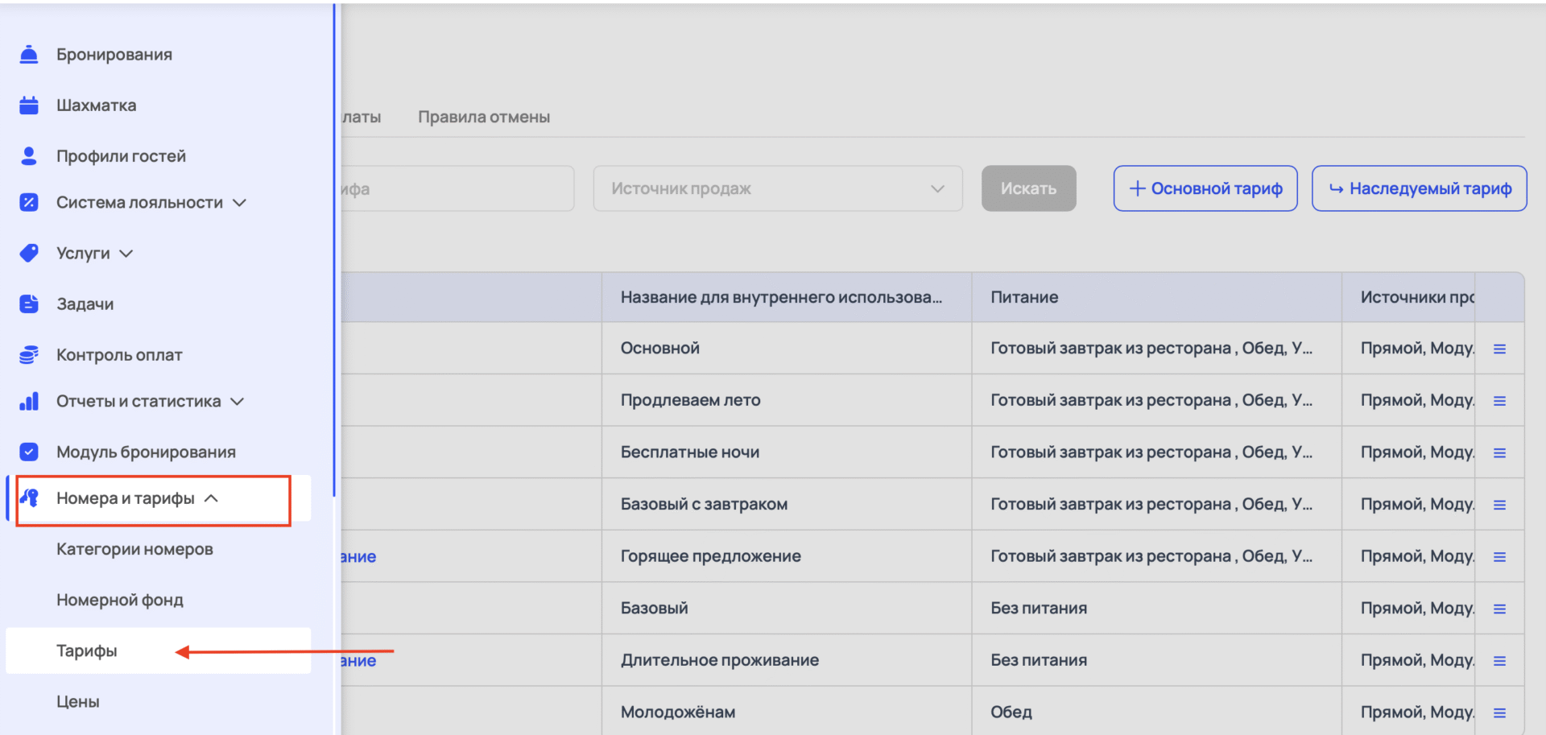Open row menu icon for Молодожёнам tariff
The width and height of the screenshot is (1546, 735).
tap(1499, 712)
